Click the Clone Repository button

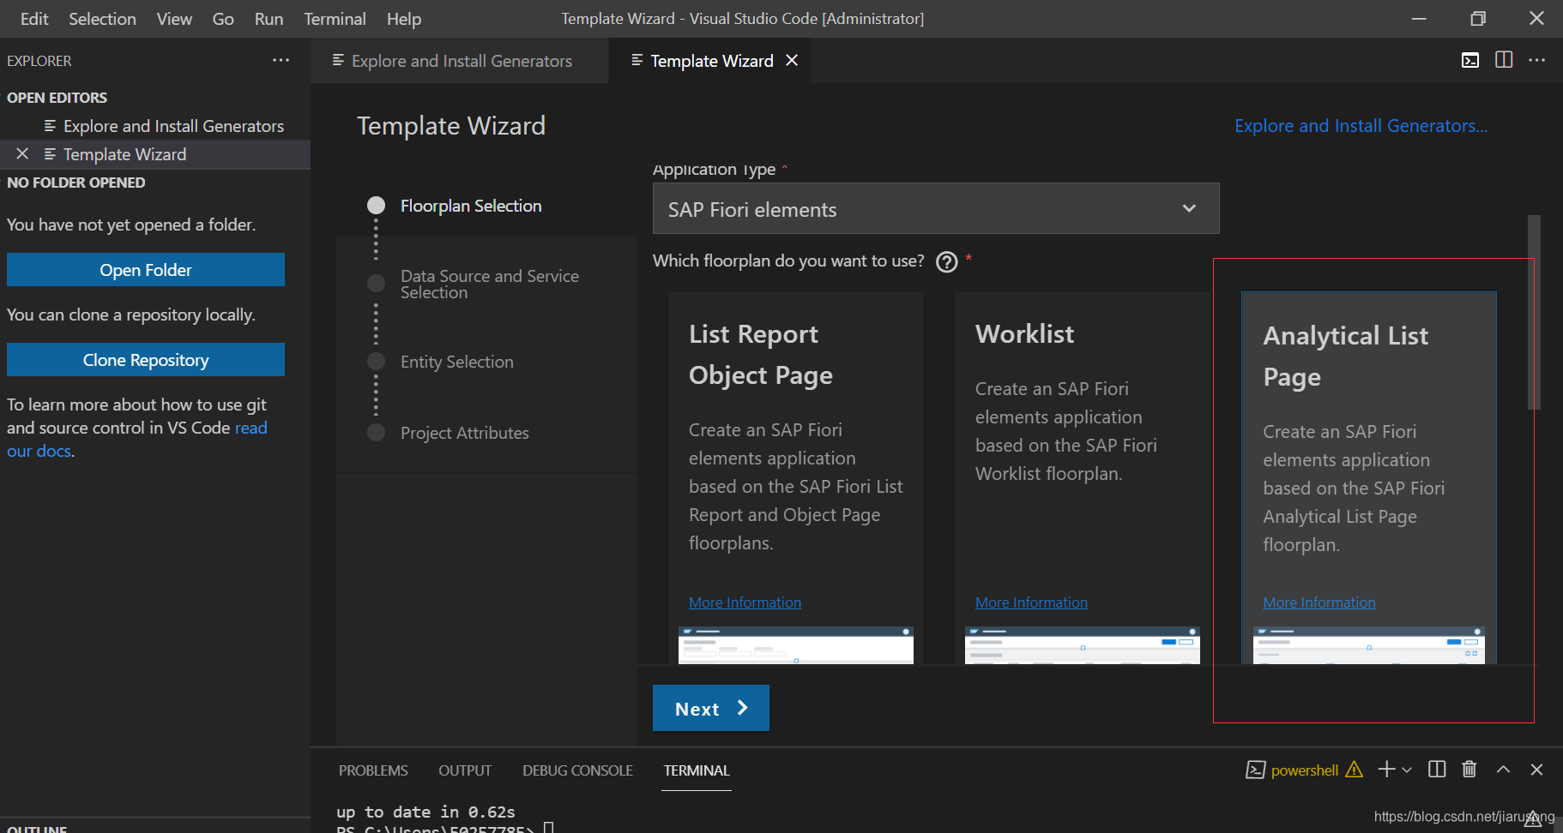coord(146,359)
